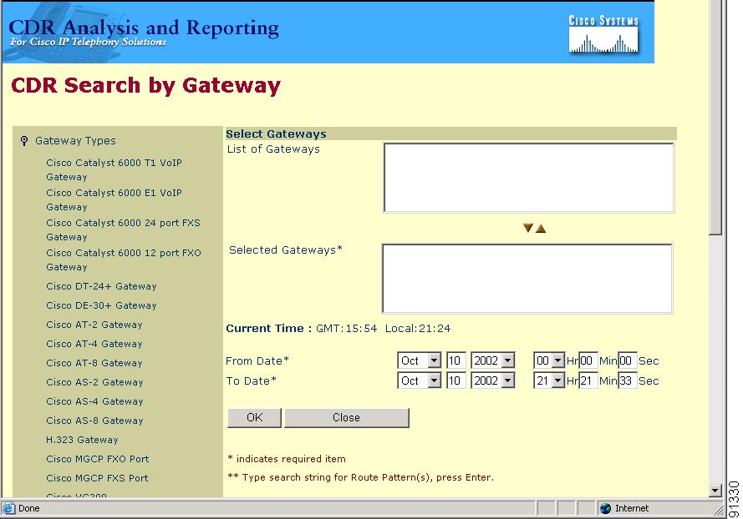The height and width of the screenshot is (519, 743).
Task: Click the OK button
Action: coord(254,418)
